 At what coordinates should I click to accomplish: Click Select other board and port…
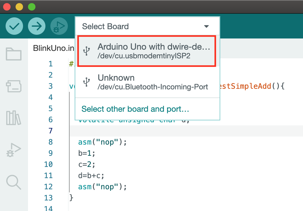tap(135, 109)
